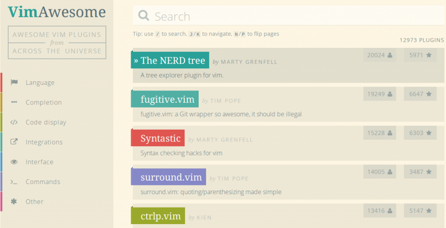446x228 pixels.
Task: Click the fugitive.vim Git wrapper description
Action: [221, 114]
